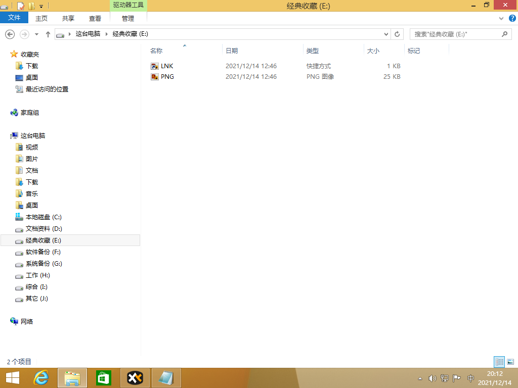Click the search box for 经典收藏 (E:)
This screenshot has width=518, height=388.
click(455, 34)
